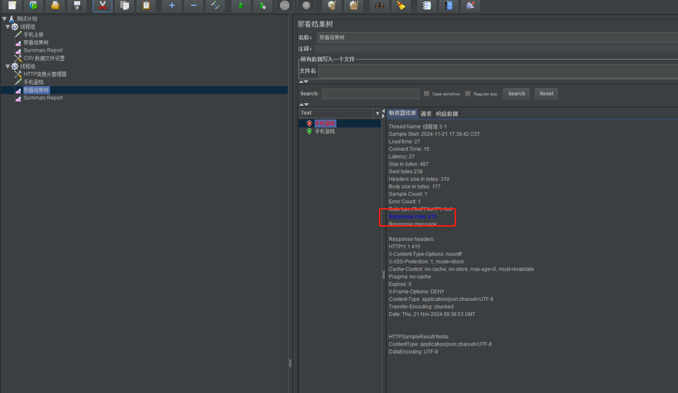Image resolution: width=678 pixels, height=393 pixels.
Task: Enable the Case sensitive checkbox
Action: click(427, 94)
